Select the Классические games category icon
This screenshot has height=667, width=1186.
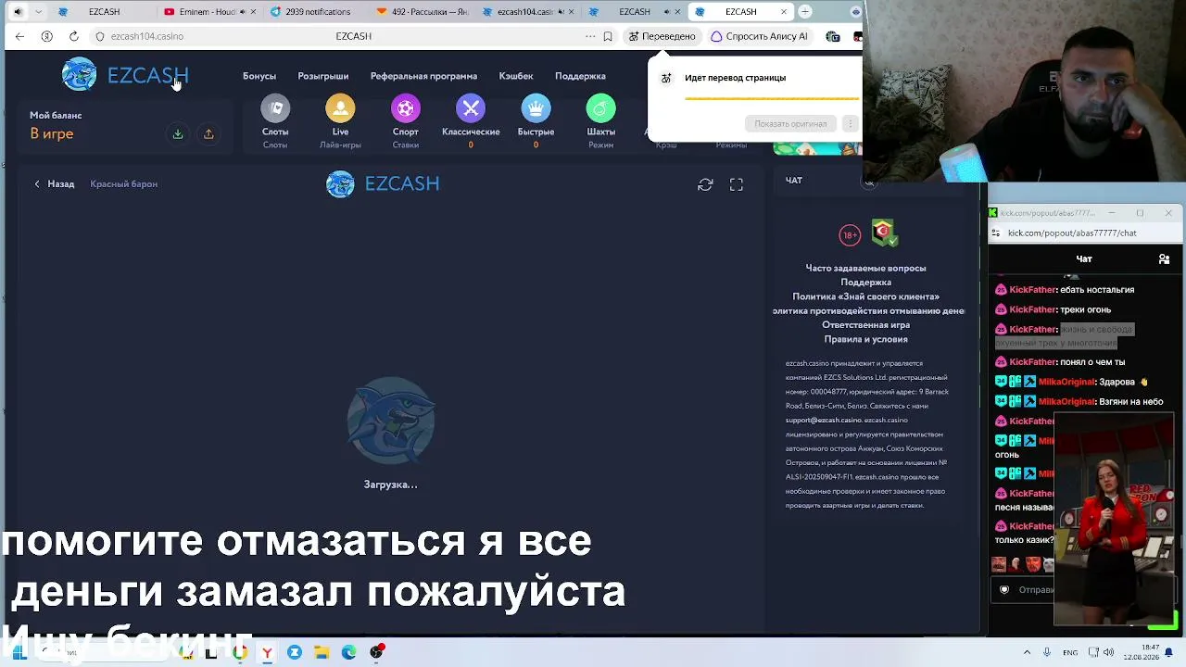pos(471,109)
